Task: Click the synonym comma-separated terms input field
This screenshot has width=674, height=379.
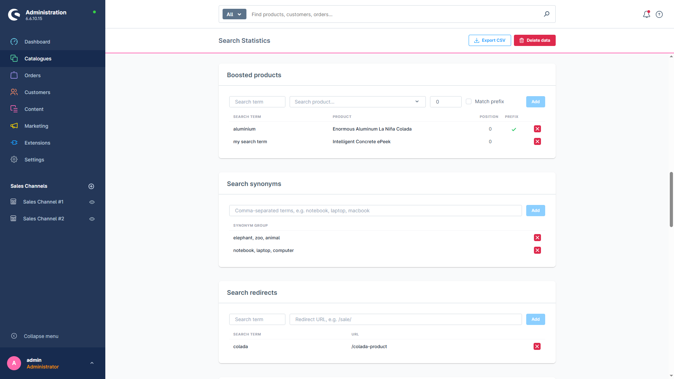Action: tap(375, 211)
